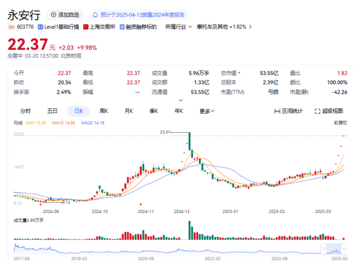Click the 昨收 20.34 value
The height and width of the screenshot is (265, 353).
tap(65, 83)
